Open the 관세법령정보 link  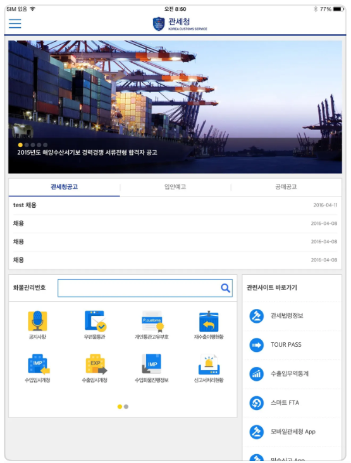[287, 316]
